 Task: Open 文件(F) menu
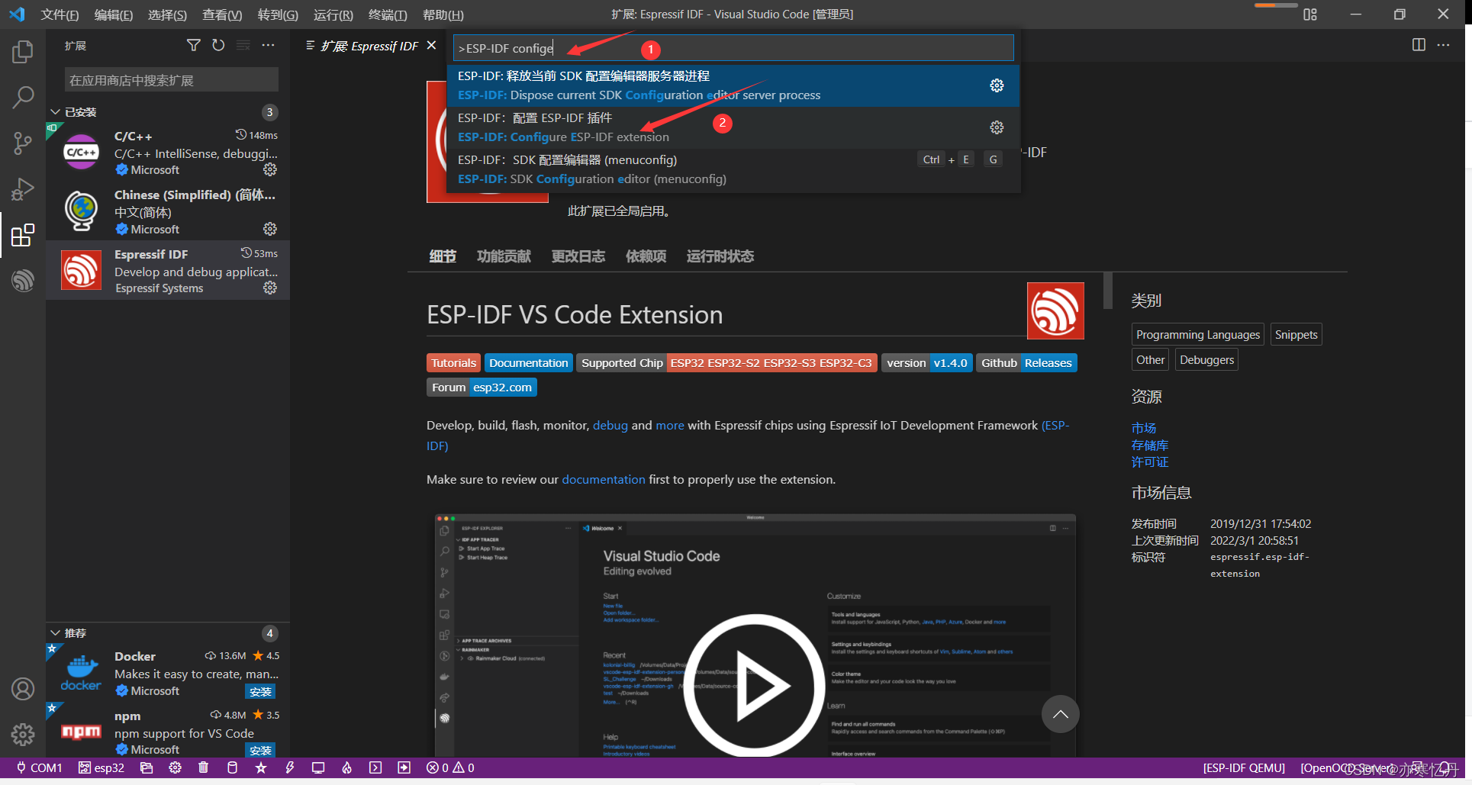coord(60,14)
